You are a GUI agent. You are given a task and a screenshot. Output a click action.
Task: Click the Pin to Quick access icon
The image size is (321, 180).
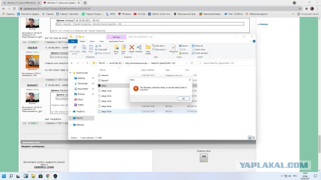75,47
